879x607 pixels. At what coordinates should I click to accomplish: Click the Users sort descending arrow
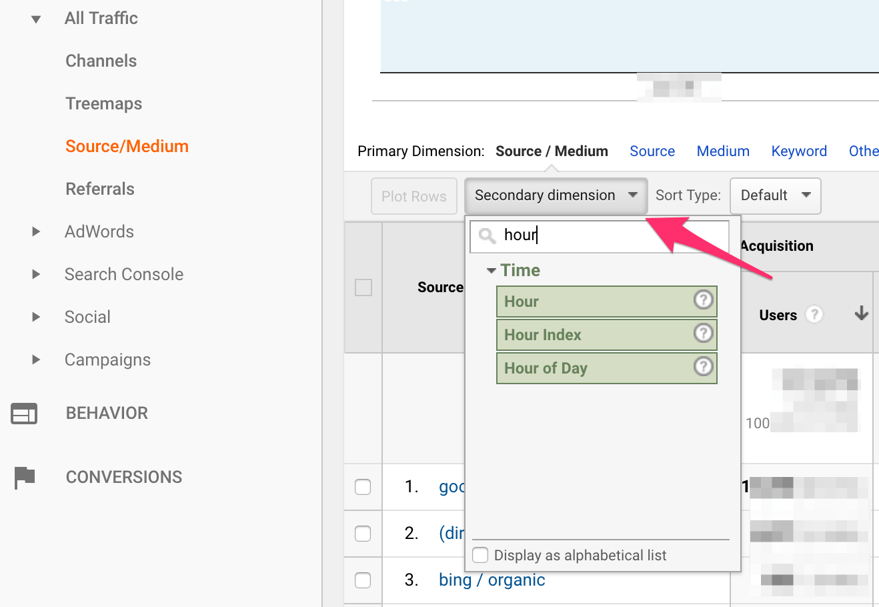pyautogui.click(x=861, y=314)
